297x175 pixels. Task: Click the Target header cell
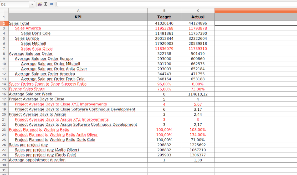pyautogui.click(x=164, y=17)
